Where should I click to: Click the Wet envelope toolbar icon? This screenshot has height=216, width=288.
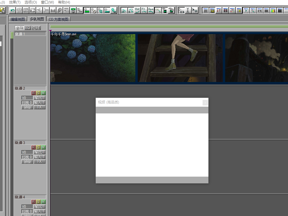coord(137,11)
